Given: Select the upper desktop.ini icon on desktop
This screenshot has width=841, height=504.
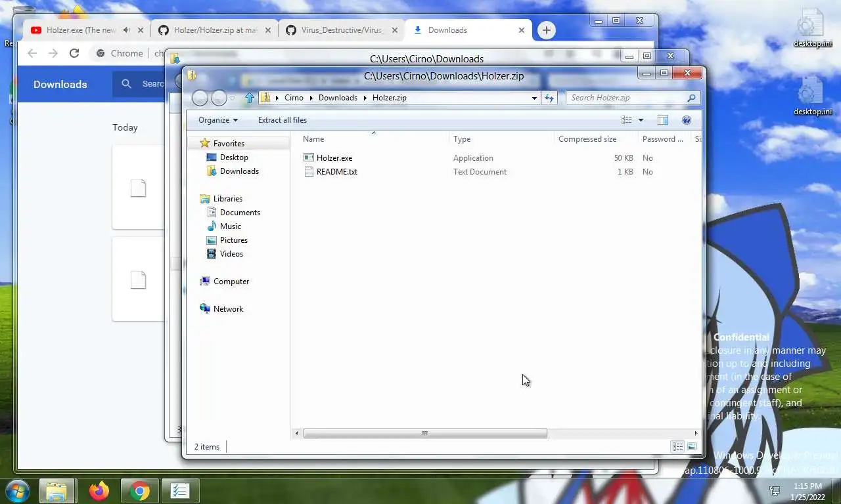Looking at the screenshot, I should pyautogui.click(x=812, y=28).
